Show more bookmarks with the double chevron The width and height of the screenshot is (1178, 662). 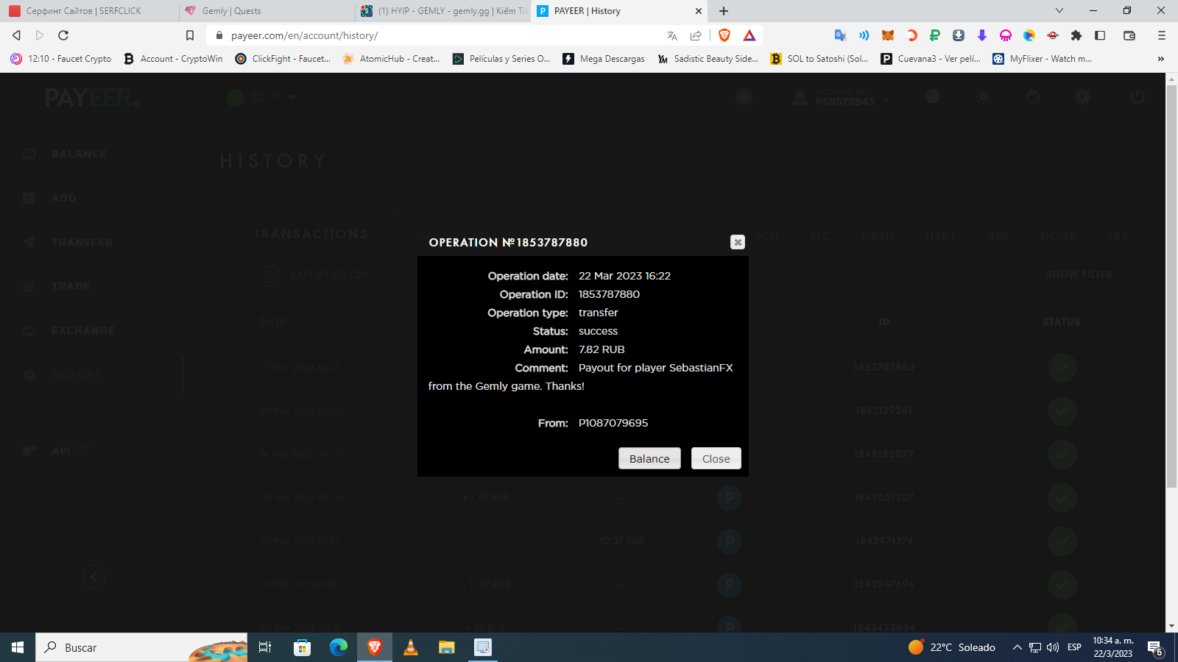pos(1161,59)
